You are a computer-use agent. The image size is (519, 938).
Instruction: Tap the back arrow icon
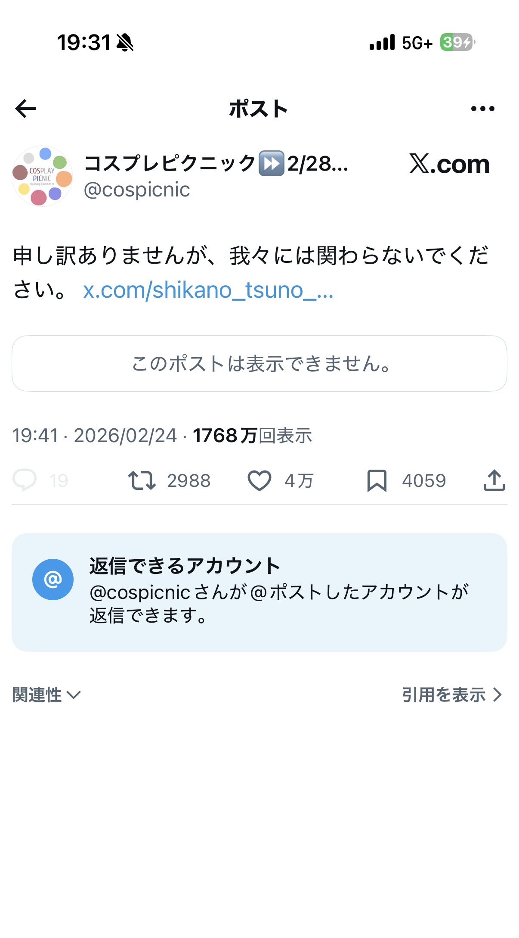click(x=26, y=109)
